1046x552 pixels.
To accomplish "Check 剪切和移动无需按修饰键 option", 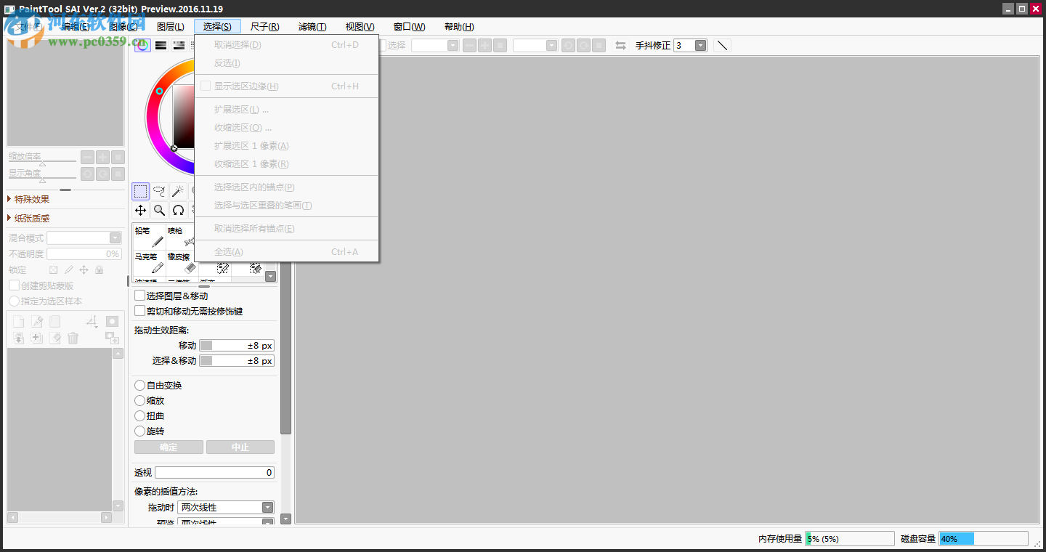I will click(x=138, y=311).
